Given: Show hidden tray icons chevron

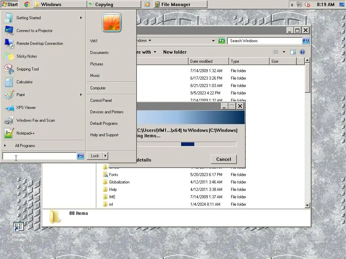Looking at the screenshot, I should [292, 5].
